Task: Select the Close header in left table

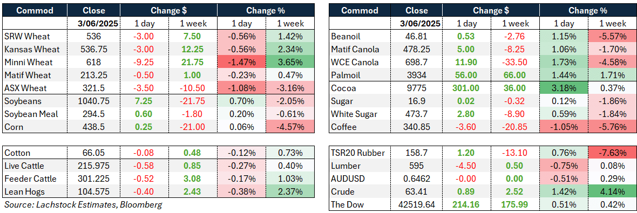Action: [x=94, y=11]
